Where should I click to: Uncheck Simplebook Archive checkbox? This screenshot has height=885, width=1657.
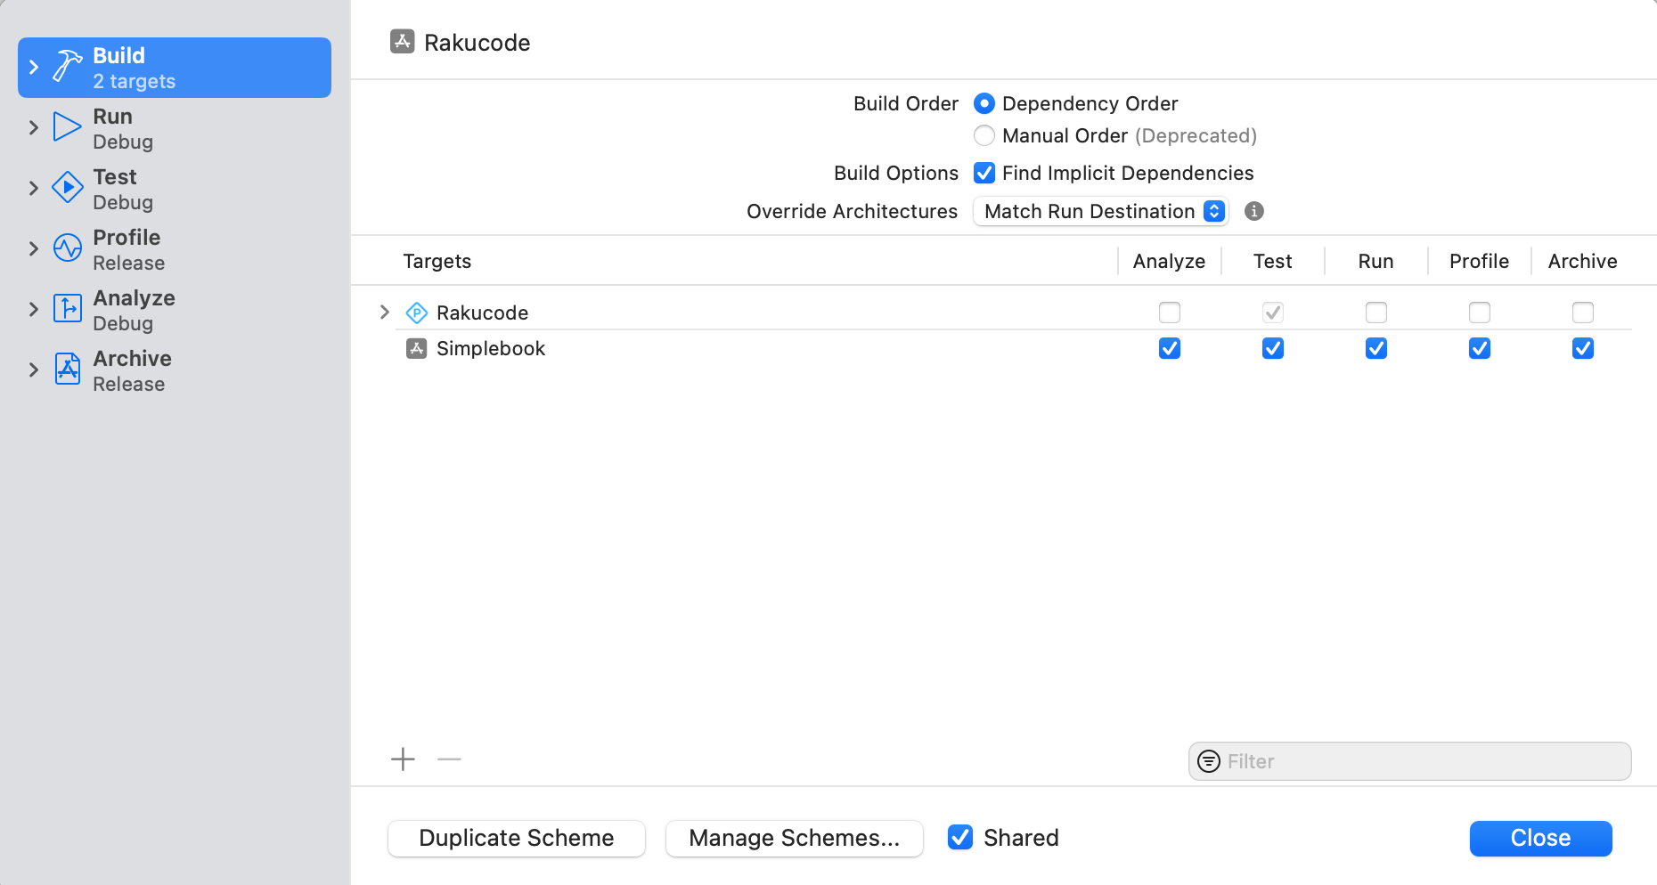tap(1582, 348)
